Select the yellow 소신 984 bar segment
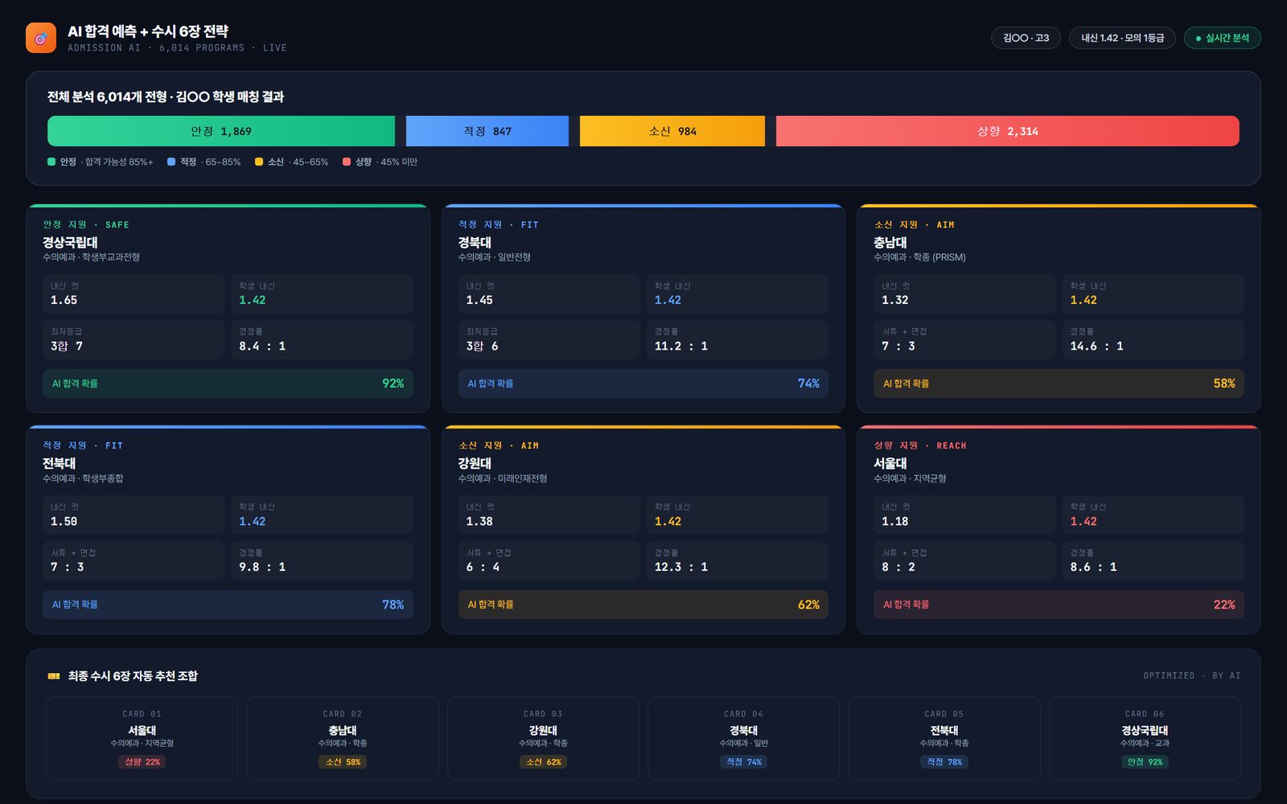Image resolution: width=1287 pixels, height=804 pixels. coord(672,131)
